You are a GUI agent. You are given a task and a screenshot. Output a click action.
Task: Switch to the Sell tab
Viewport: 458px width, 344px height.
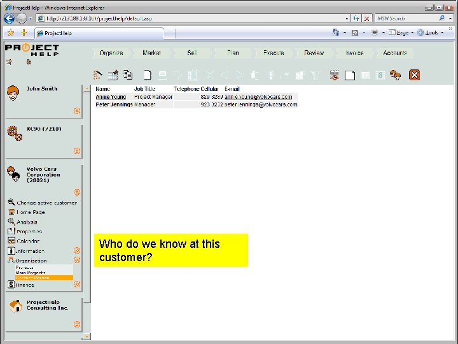coord(192,53)
